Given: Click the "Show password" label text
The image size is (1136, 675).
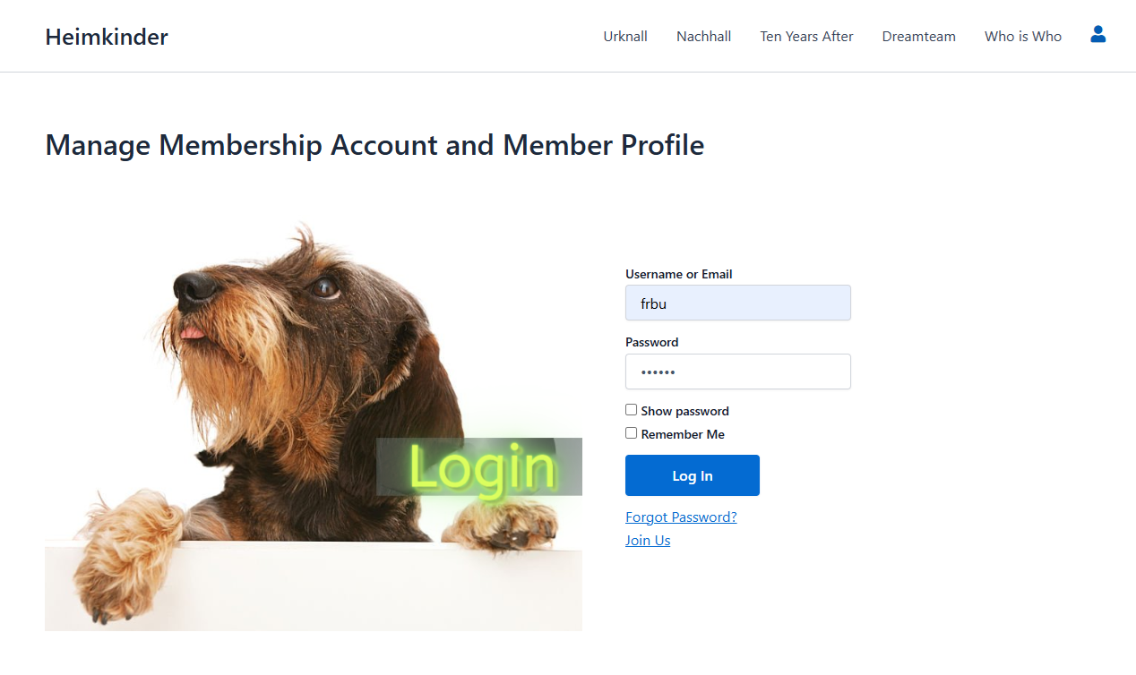Looking at the screenshot, I should click(x=684, y=411).
